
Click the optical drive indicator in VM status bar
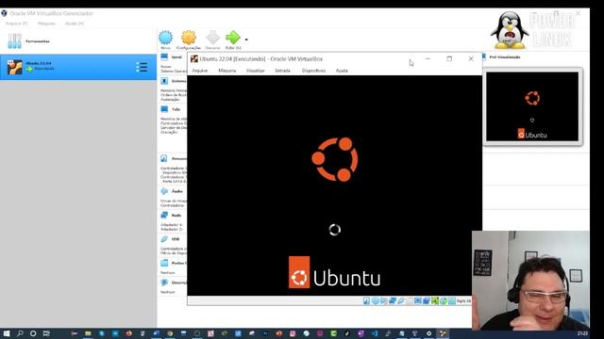point(376,301)
